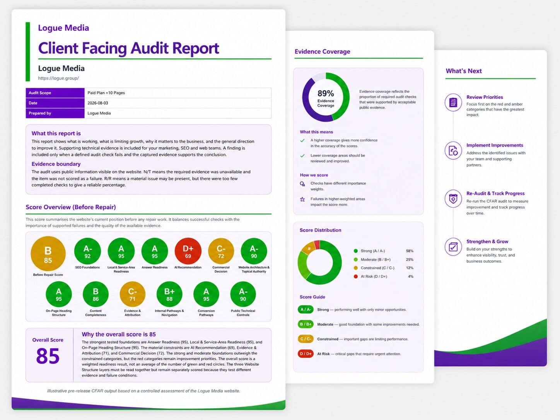This screenshot has height=420, width=560.
Task: Click the amber C / C- Score Guide badge
Action: pyautogui.click(x=306, y=339)
